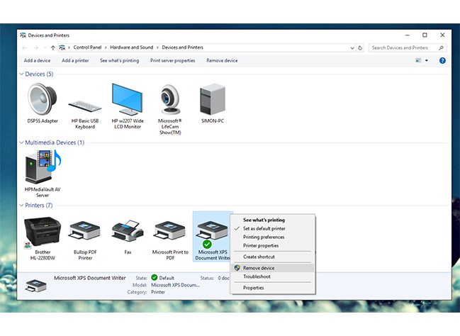Image resolution: width=460 pixels, height=336 pixels.
Task: Select the Bullzip PDF Printer icon
Action: [85, 240]
